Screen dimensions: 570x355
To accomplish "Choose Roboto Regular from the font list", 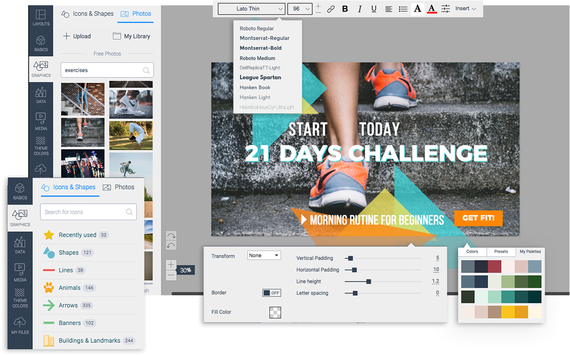I will click(257, 28).
